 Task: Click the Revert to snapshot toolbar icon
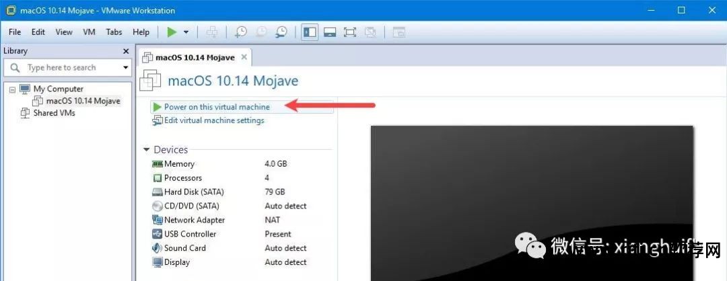point(261,32)
